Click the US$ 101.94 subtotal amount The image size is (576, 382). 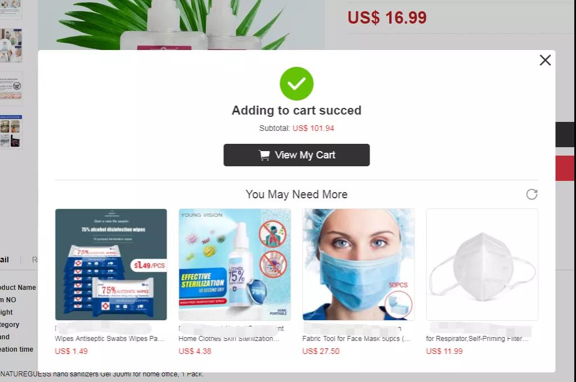pos(313,129)
